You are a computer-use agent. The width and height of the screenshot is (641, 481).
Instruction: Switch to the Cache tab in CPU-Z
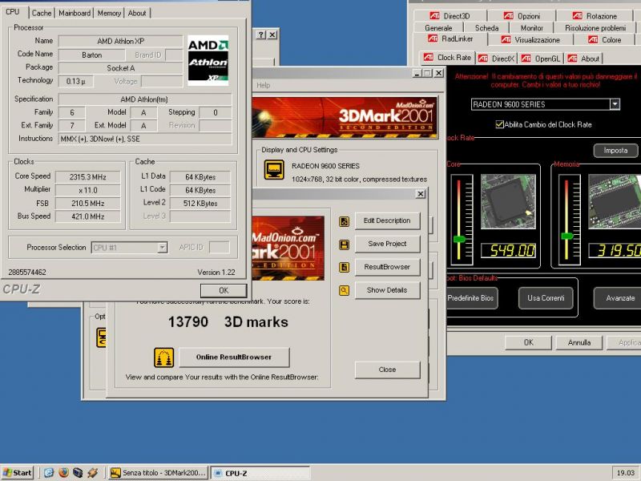42,13
